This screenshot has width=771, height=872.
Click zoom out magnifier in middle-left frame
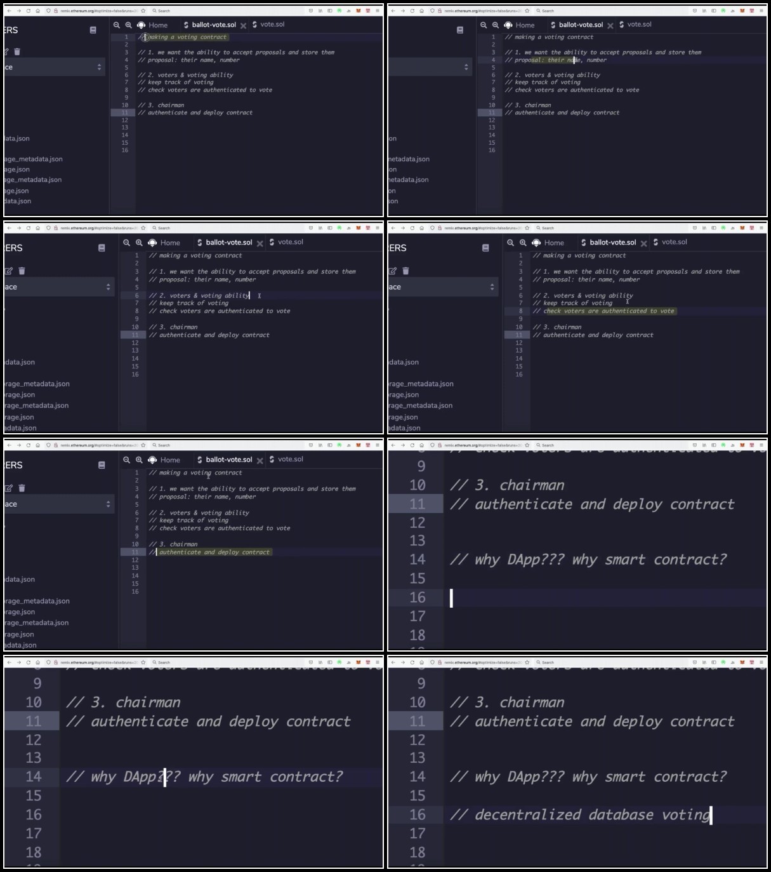127,243
